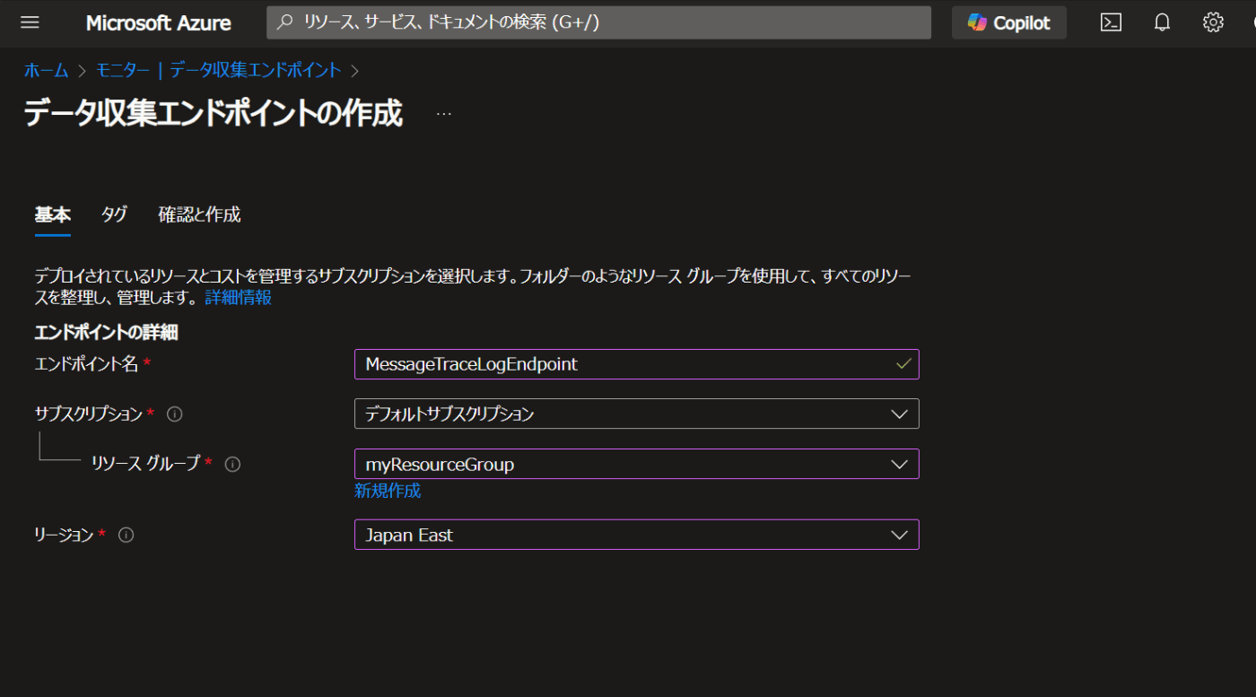Switch to the タグ tab

pyautogui.click(x=114, y=214)
